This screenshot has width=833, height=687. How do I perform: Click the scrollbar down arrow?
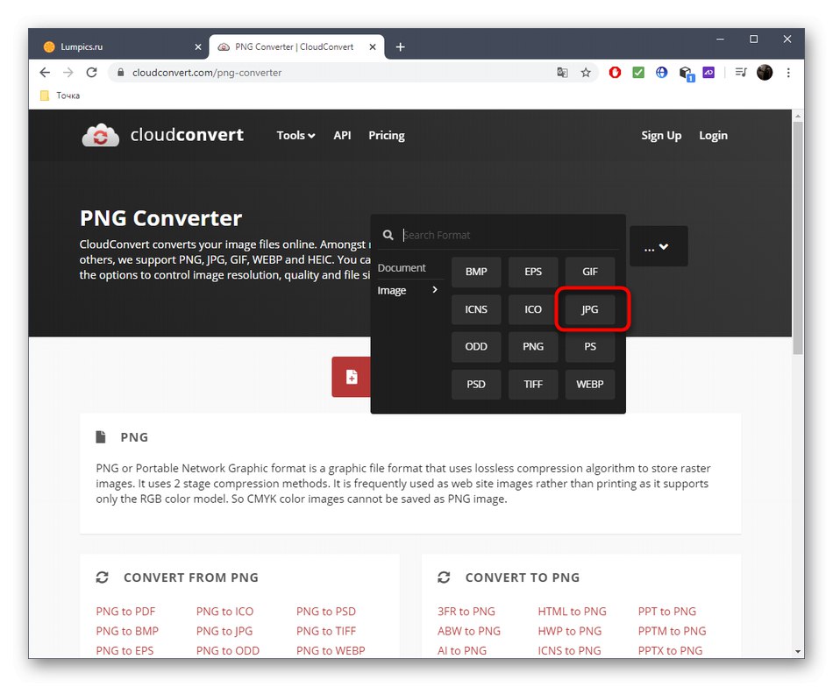[797, 651]
